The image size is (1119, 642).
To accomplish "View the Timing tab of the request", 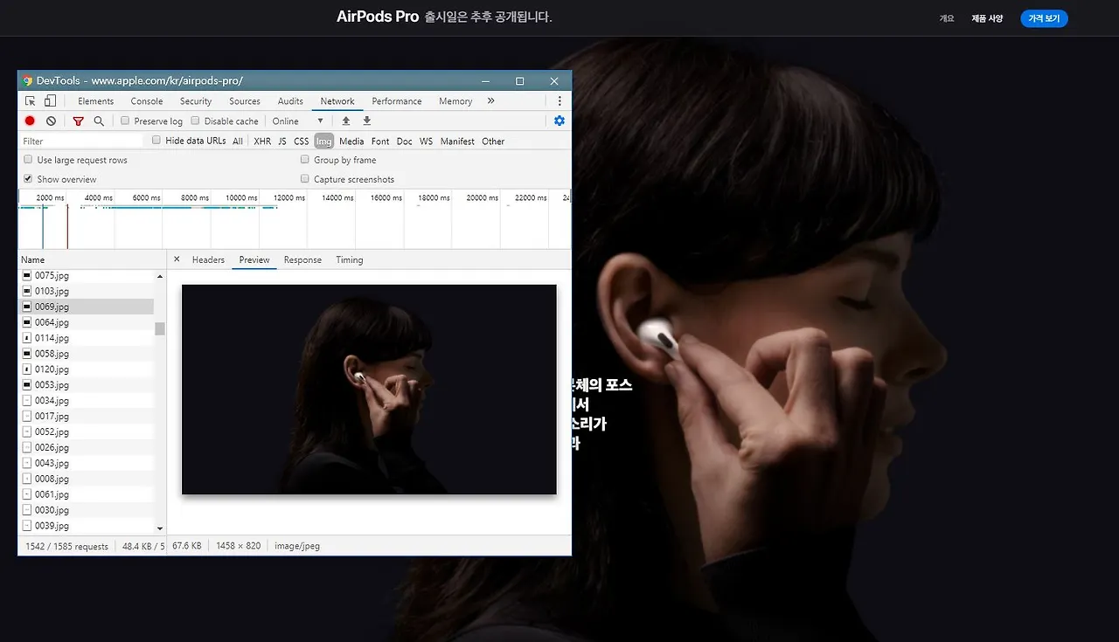I will [350, 259].
